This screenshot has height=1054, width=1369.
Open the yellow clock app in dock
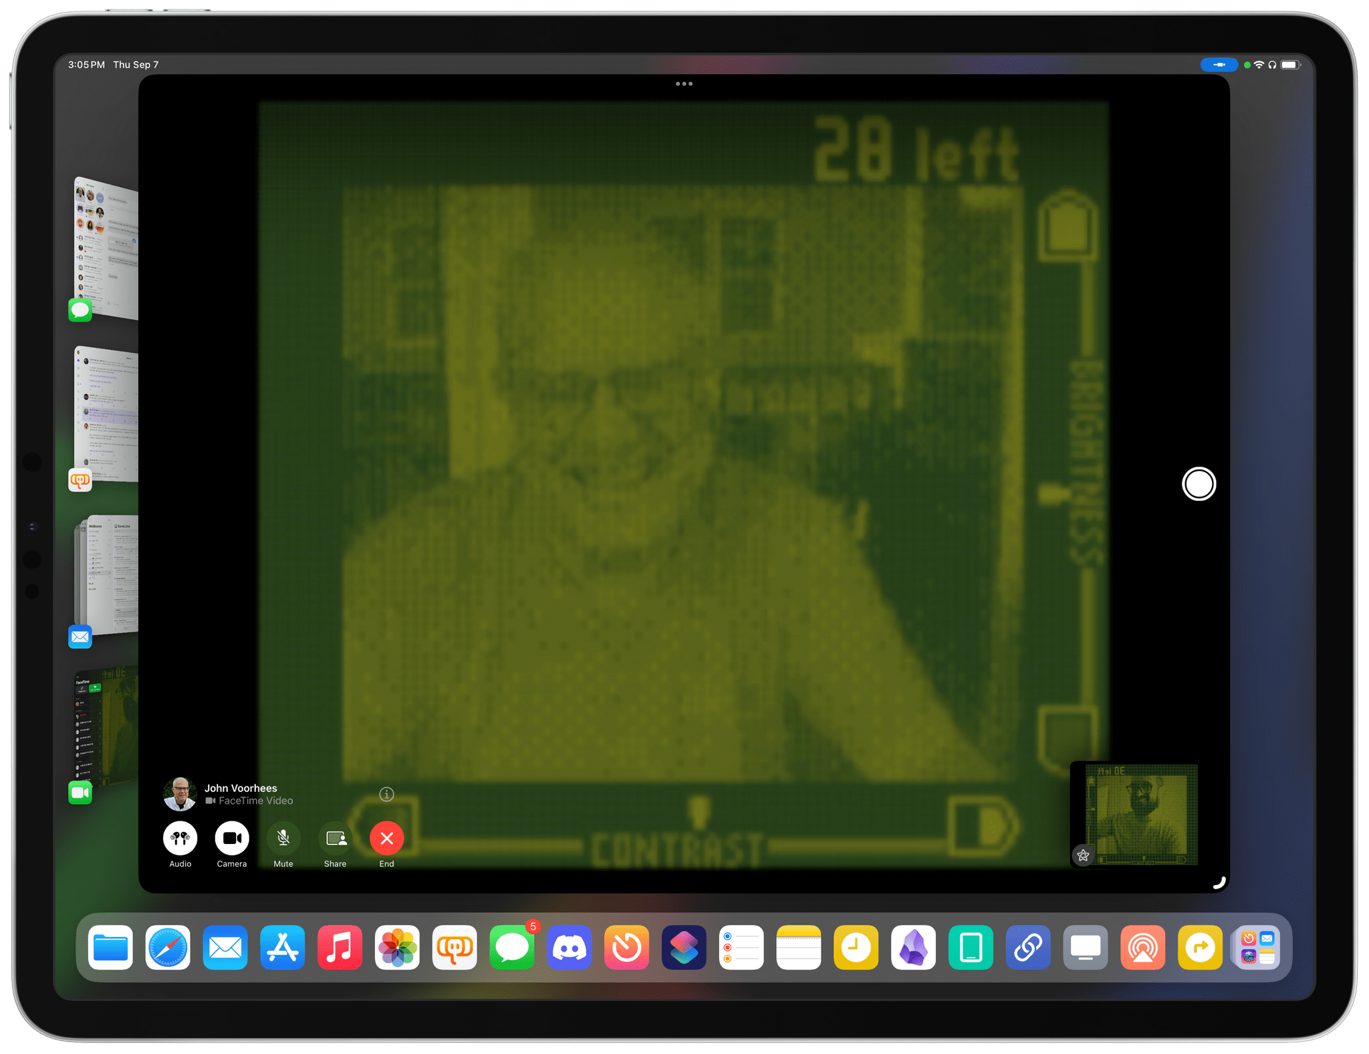pos(856,947)
